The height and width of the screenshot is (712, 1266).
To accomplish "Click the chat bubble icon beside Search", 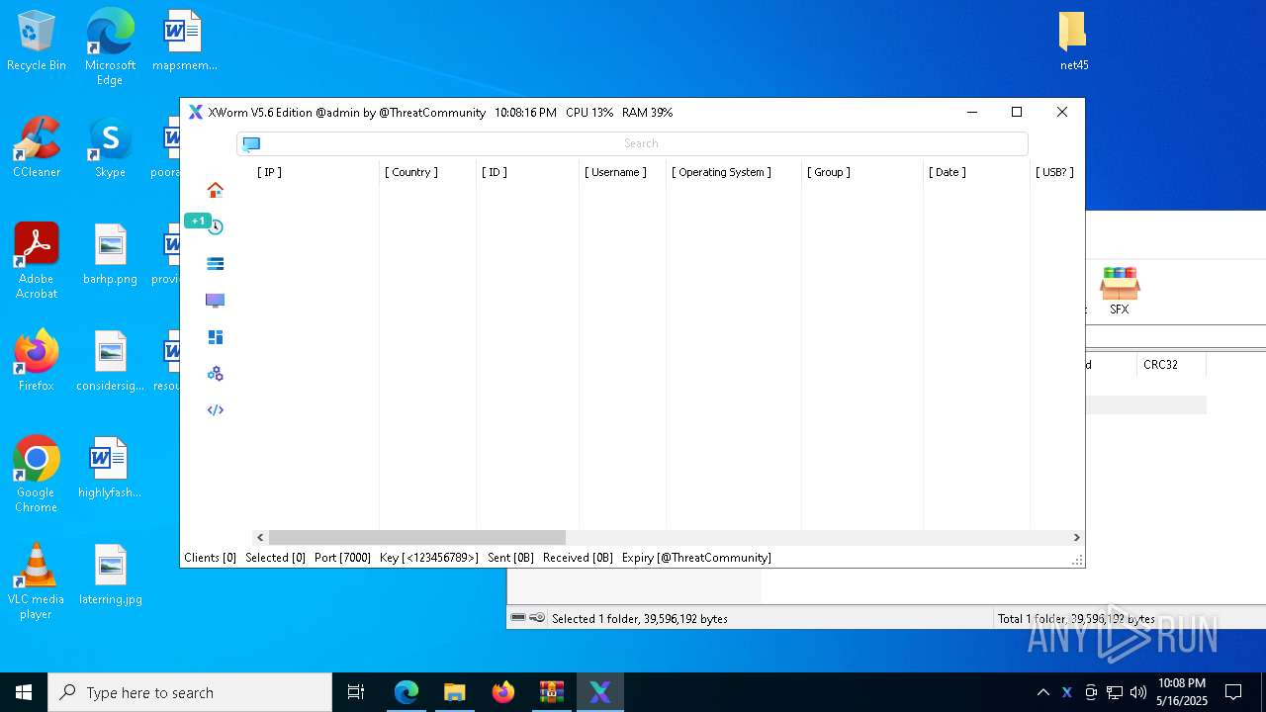I will coord(251,144).
